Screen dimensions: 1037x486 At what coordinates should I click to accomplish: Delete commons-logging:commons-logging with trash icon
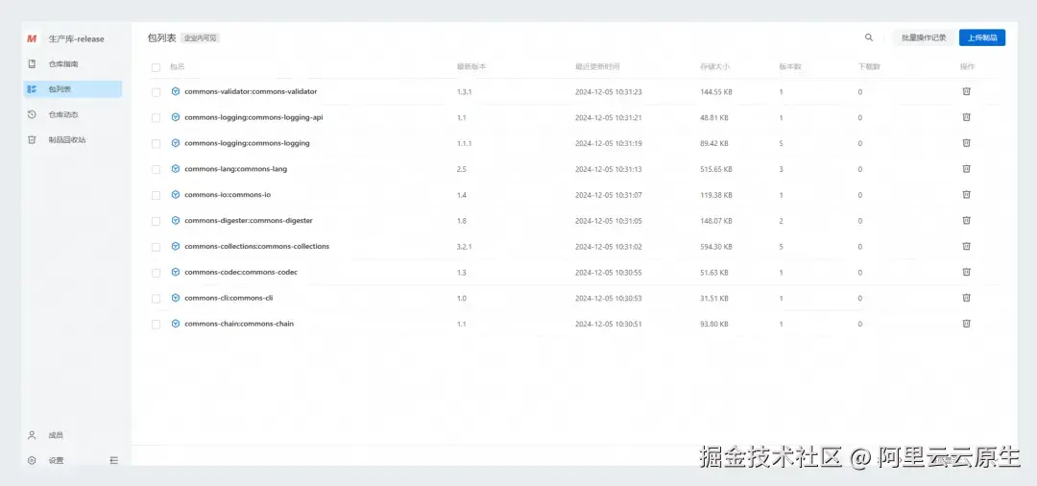click(x=966, y=143)
